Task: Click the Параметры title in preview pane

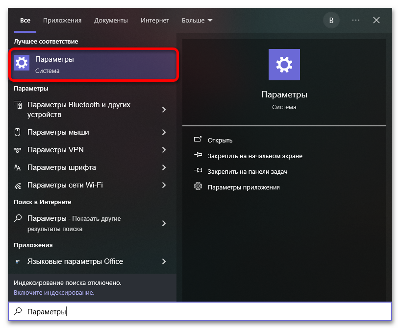Action: point(284,94)
